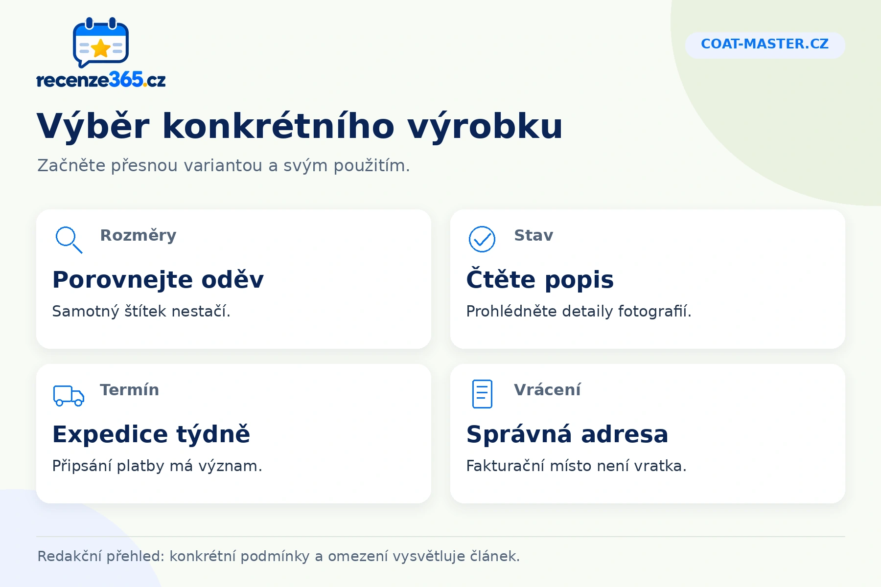This screenshot has width=881, height=587.
Task: Click the checkmark circle icon beside Stav
Action: click(x=482, y=239)
